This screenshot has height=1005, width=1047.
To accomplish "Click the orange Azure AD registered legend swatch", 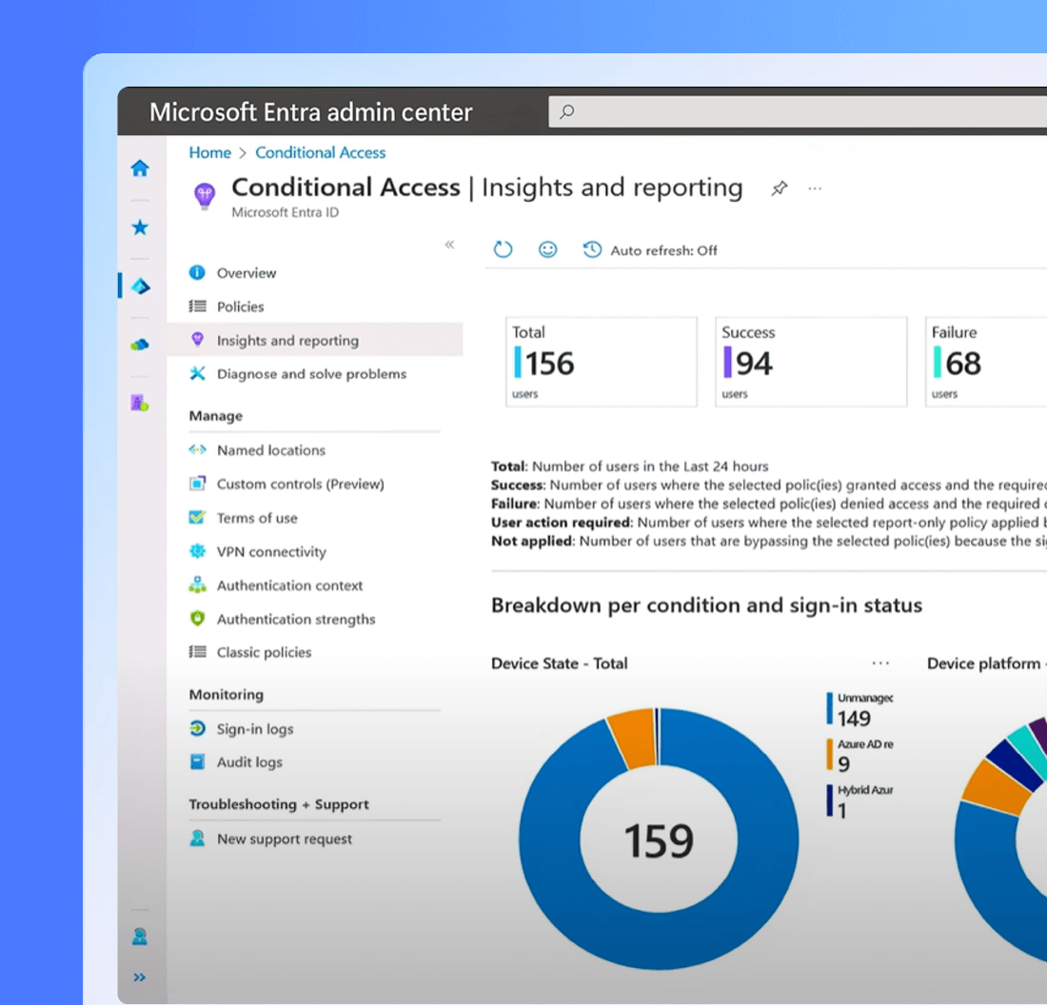I will tap(829, 755).
